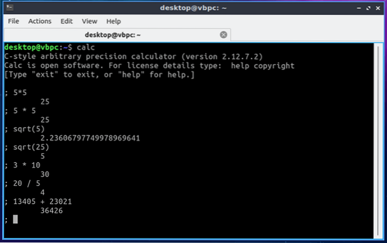Select the desktop@vbpc: ~ tab
The height and width of the screenshot is (243, 387).
116,34
